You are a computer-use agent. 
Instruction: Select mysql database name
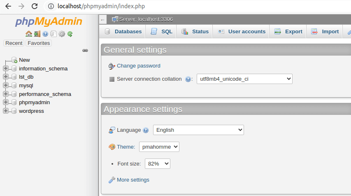pyautogui.click(x=26, y=86)
